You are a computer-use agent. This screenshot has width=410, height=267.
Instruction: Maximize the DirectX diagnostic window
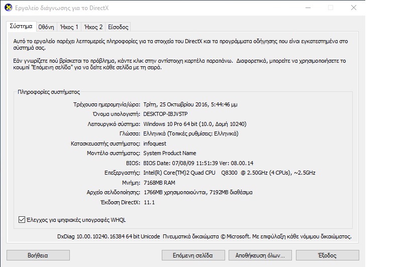click(331, 8)
